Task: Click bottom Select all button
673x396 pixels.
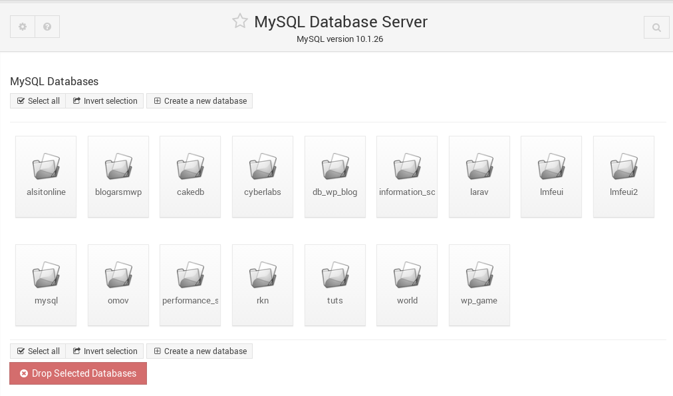Action: 38,351
